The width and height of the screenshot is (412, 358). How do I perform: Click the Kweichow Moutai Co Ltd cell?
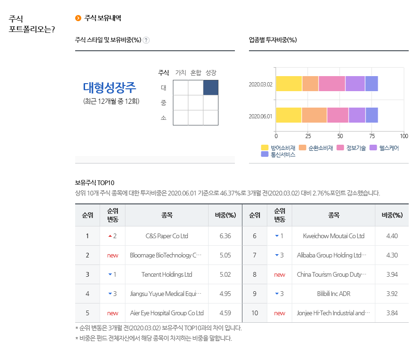pyautogui.click(x=334, y=236)
